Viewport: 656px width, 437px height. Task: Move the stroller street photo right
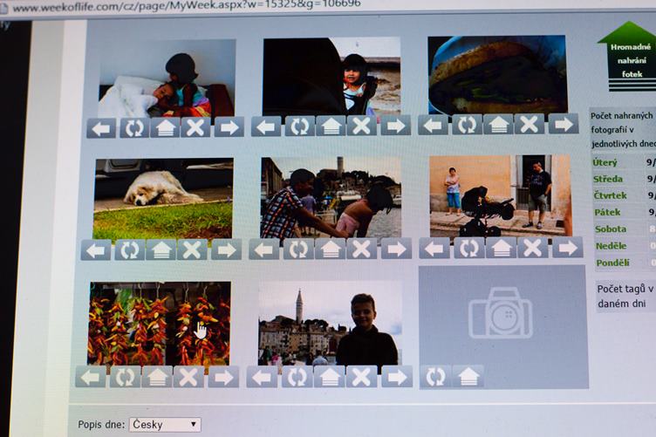pos(568,247)
